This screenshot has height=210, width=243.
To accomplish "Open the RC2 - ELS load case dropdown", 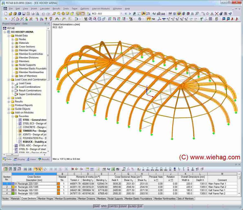I will tap(121, 14).
